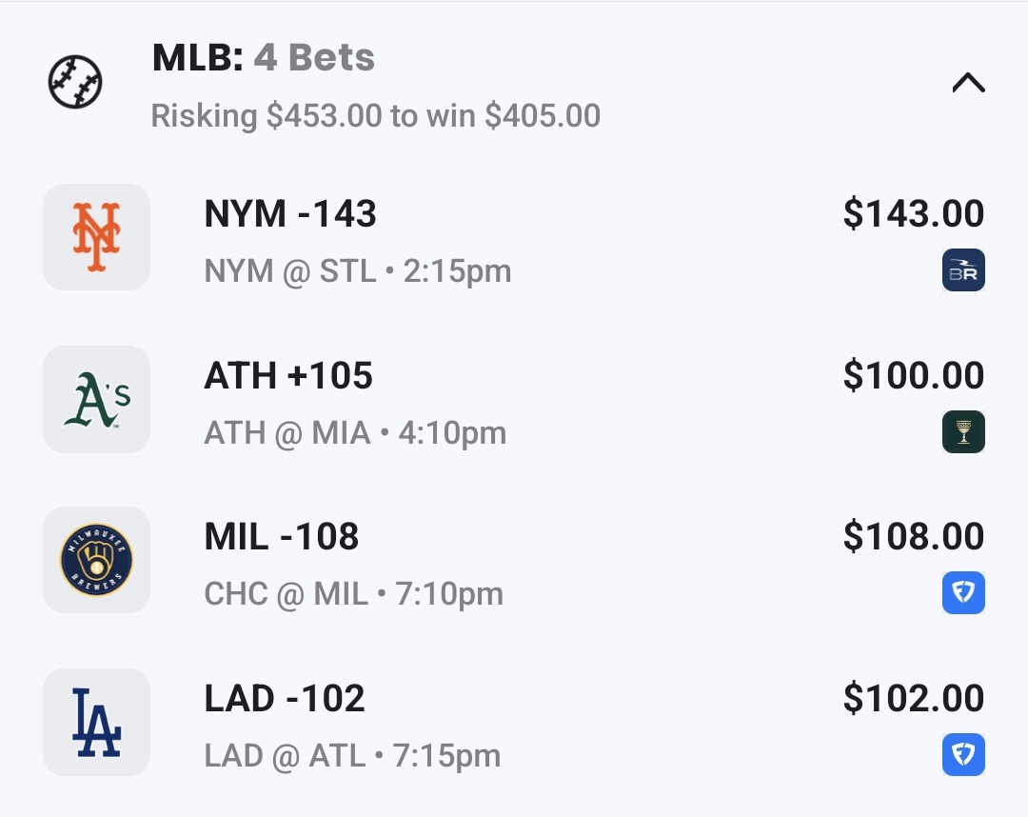
Task: Tap the Athletics team logo
Action: (x=96, y=399)
